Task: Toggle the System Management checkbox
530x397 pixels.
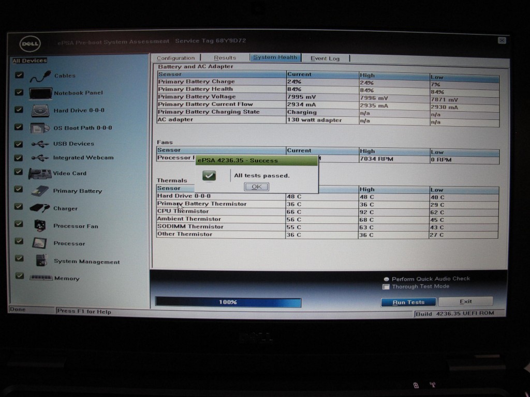Action: [19, 258]
